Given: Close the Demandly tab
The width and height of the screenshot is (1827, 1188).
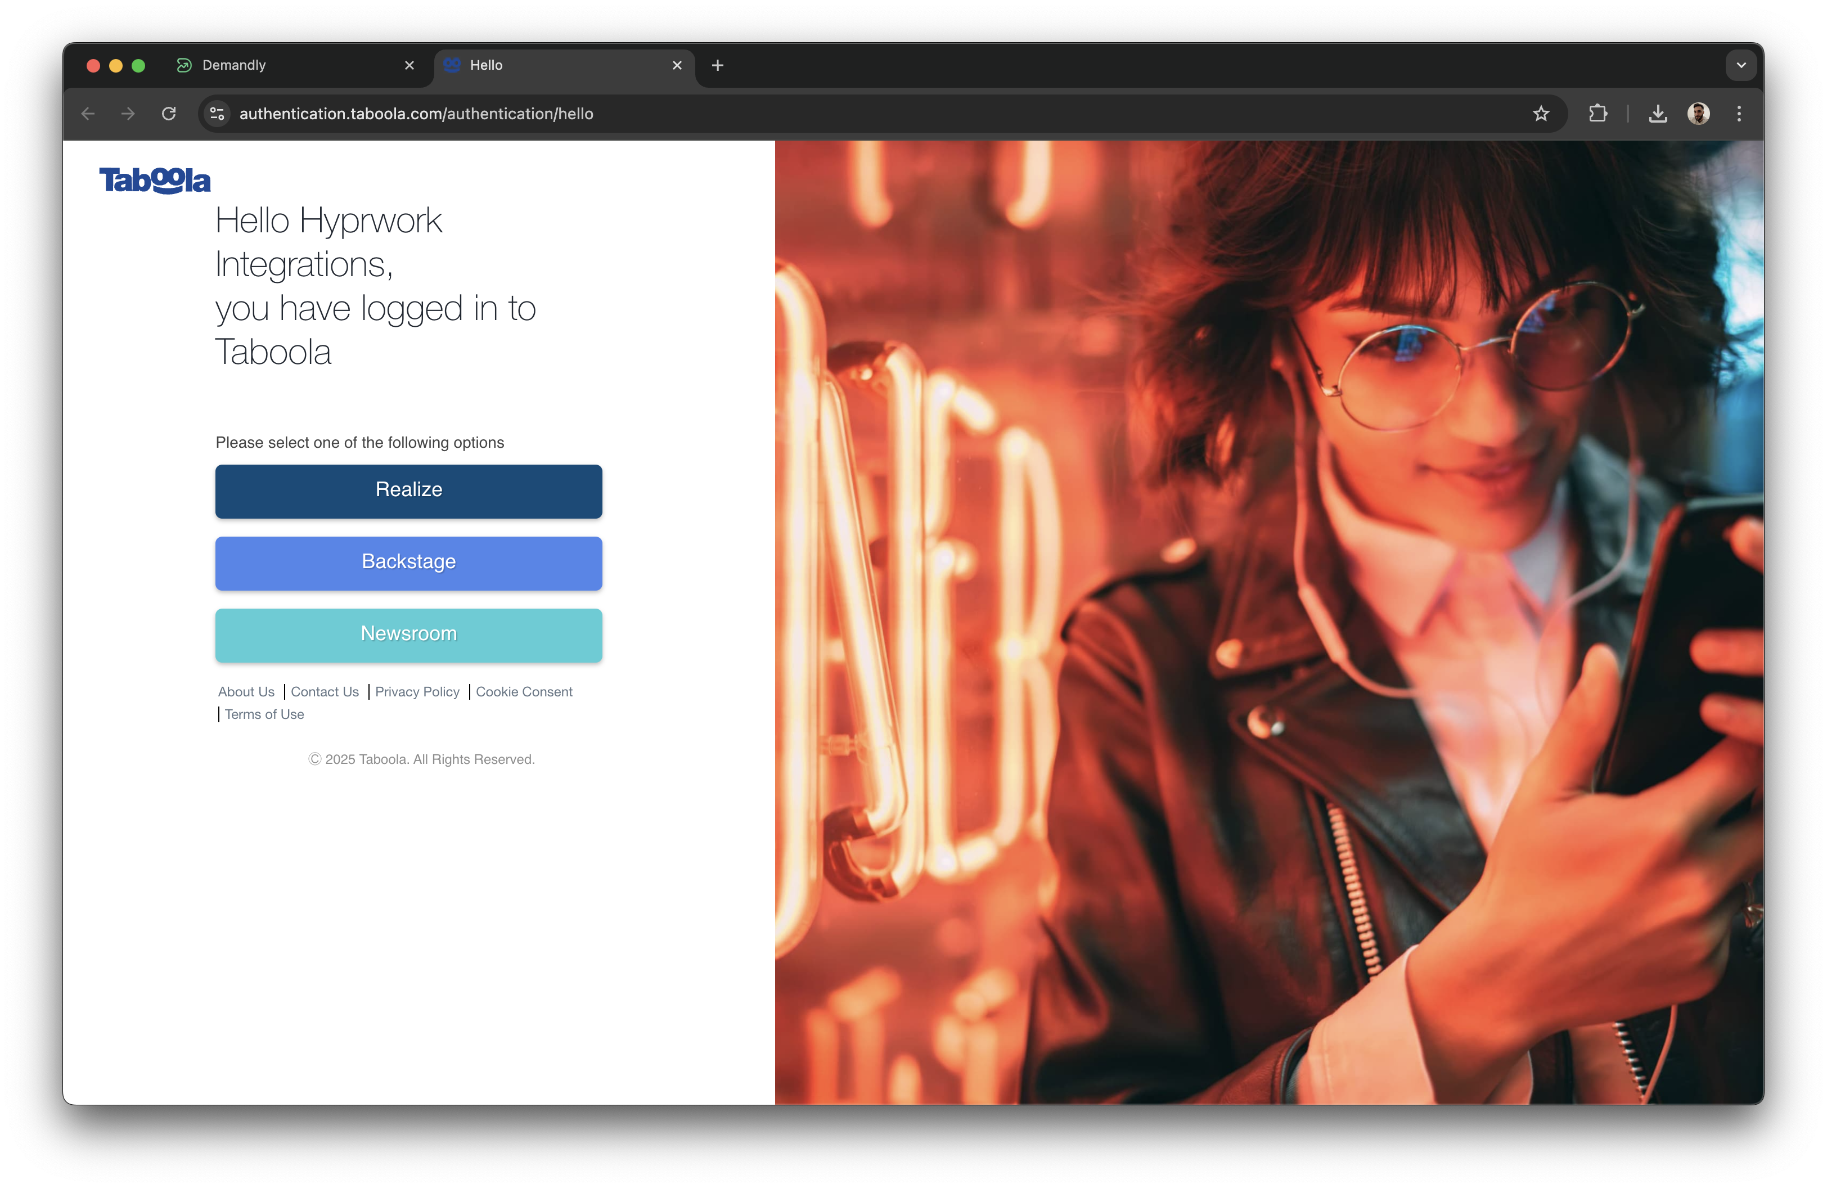Looking at the screenshot, I should coord(409,65).
